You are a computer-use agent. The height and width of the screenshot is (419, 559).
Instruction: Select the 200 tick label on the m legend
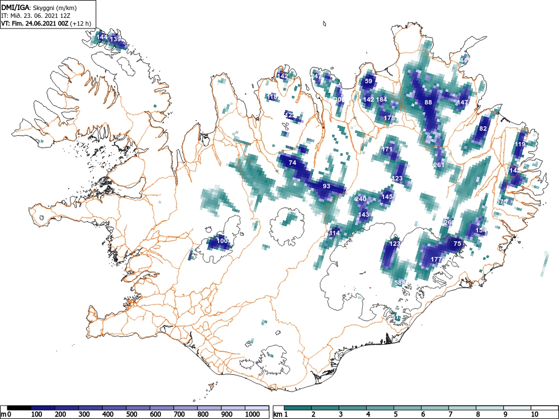point(60,414)
